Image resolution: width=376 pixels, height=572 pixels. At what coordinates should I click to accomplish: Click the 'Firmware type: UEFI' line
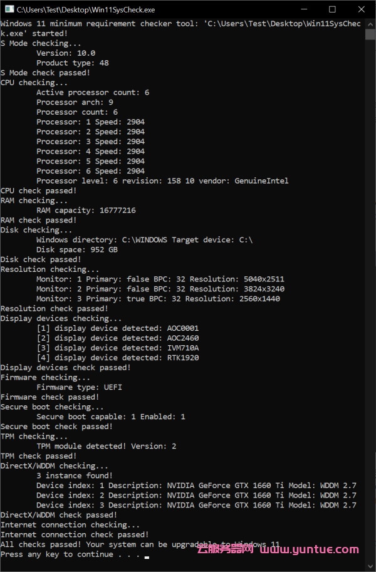click(79, 387)
